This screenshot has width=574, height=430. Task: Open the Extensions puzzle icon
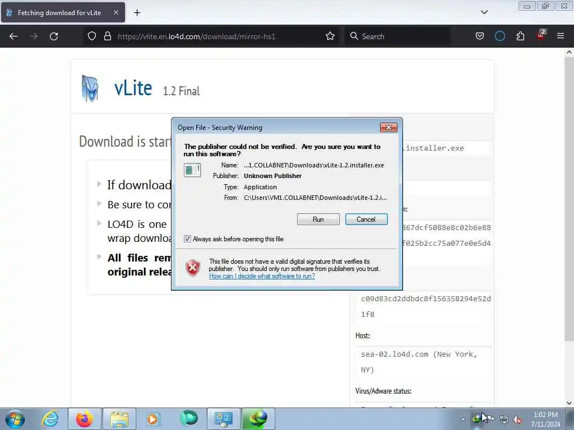[x=520, y=36]
